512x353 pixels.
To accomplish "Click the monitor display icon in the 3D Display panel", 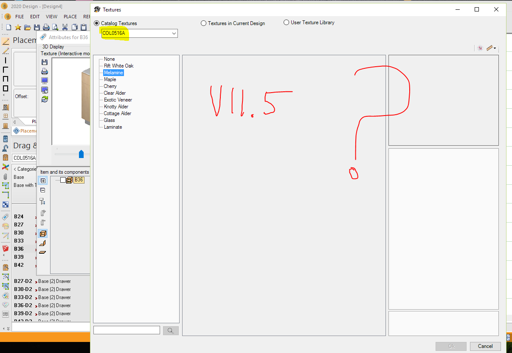I will click(45, 80).
